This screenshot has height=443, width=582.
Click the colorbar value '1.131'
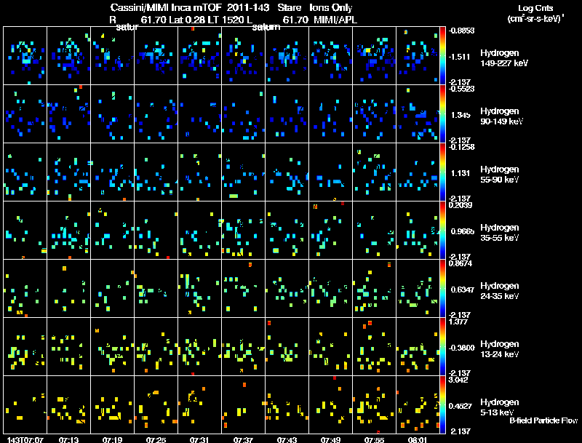tap(461, 173)
